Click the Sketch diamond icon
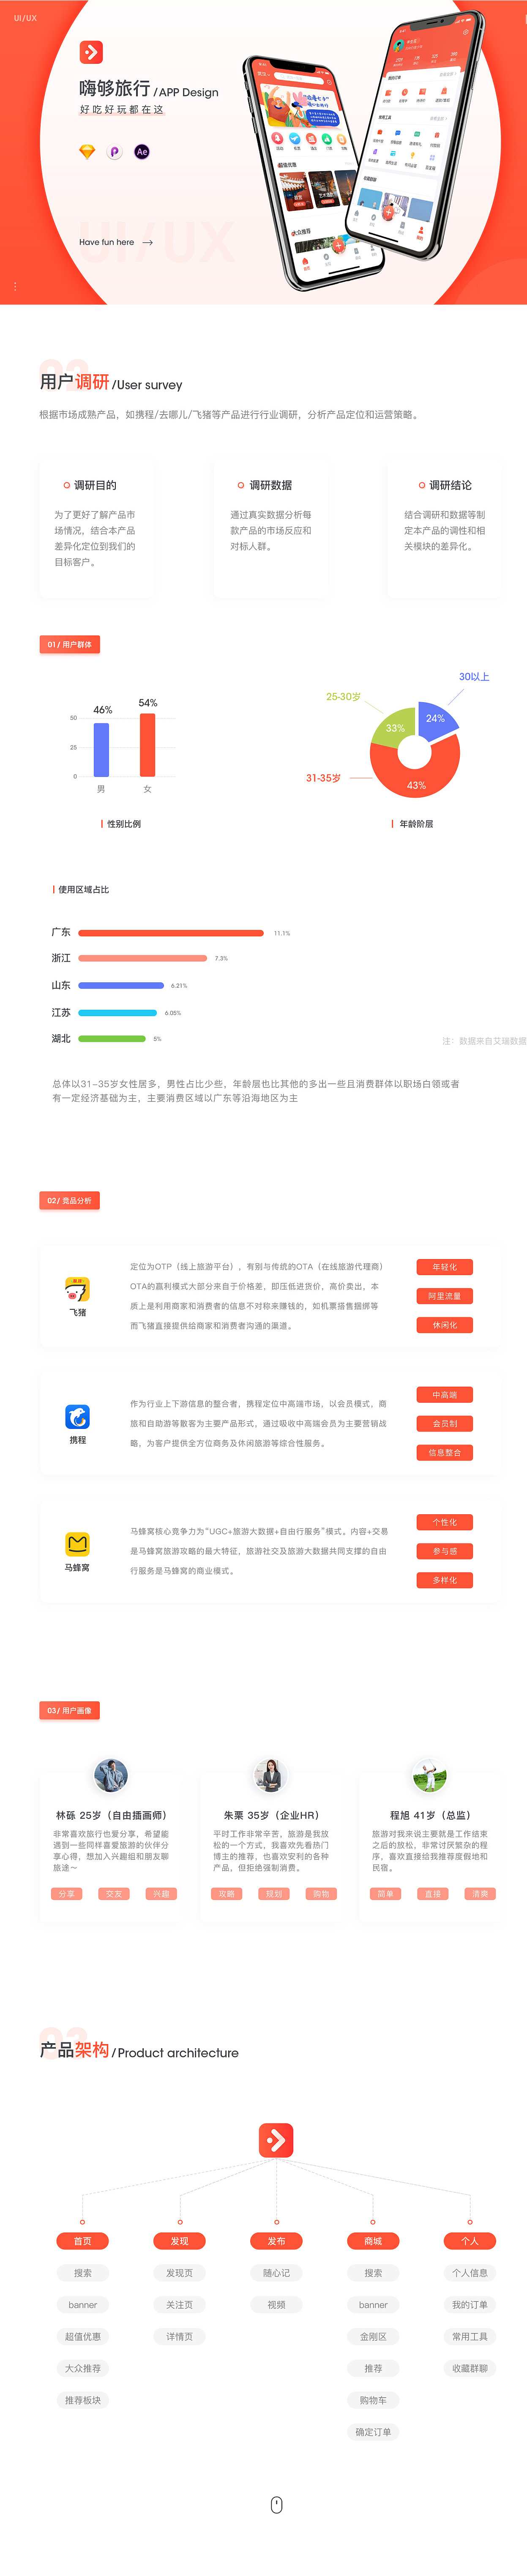This screenshot has height=2576, width=527. tap(87, 152)
